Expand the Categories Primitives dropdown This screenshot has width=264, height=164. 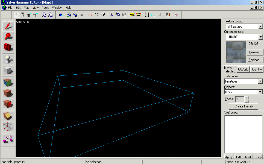pyautogui.click(x=260, y=81)
